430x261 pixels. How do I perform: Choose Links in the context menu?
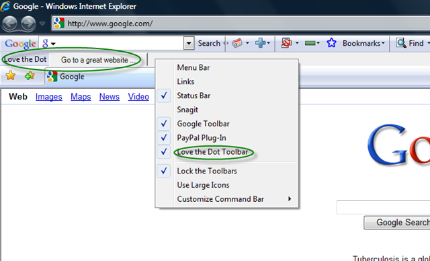(227, 81)
